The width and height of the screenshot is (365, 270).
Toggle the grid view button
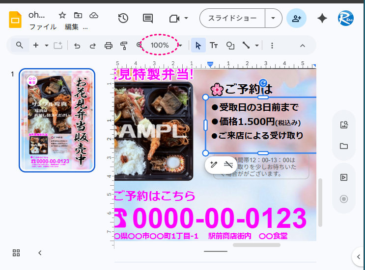pos(16,253)
